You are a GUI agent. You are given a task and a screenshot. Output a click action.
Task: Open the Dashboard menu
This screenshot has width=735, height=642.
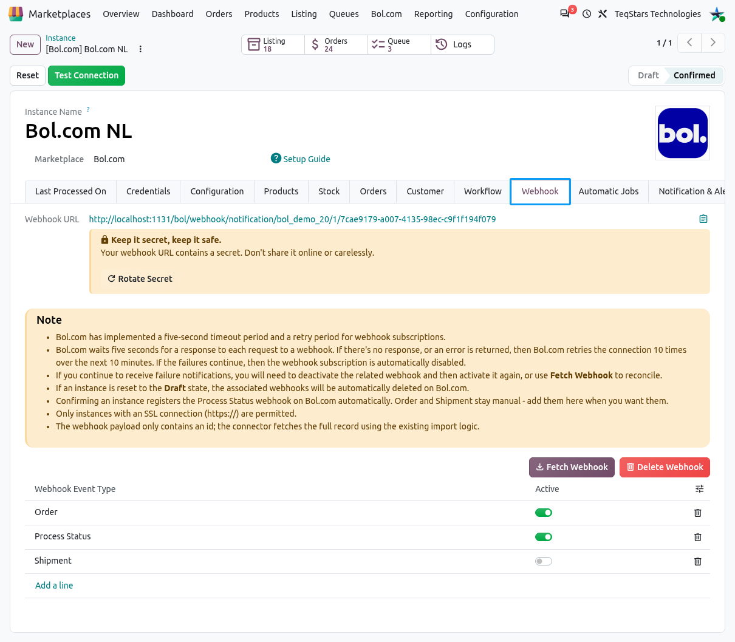pos(173,14)
